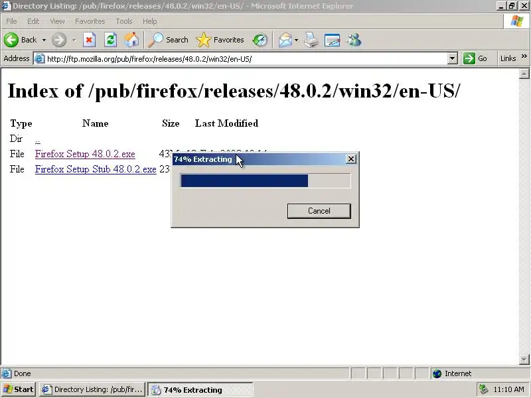This screenshot has width=531, height=398.
Task: Open the File menu
Action: tap(11, 21)
